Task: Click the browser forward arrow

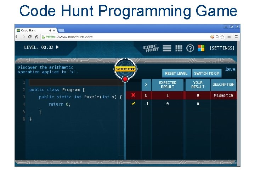Action: (x=24, y=37)
